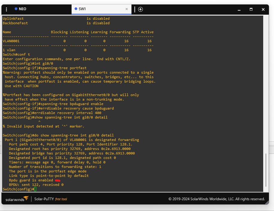
Task: Click the Solar-PuTTY free tool label
Action: point(51,199)
